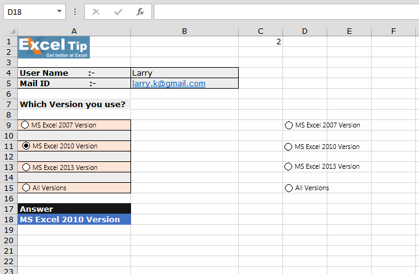419x274 pixels.
Task: Click into the formula bar input area
Action: coord(287,12)
